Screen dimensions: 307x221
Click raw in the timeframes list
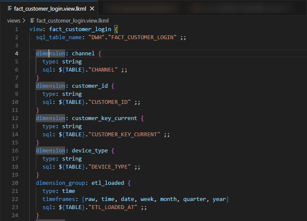(x=90, y=199)
